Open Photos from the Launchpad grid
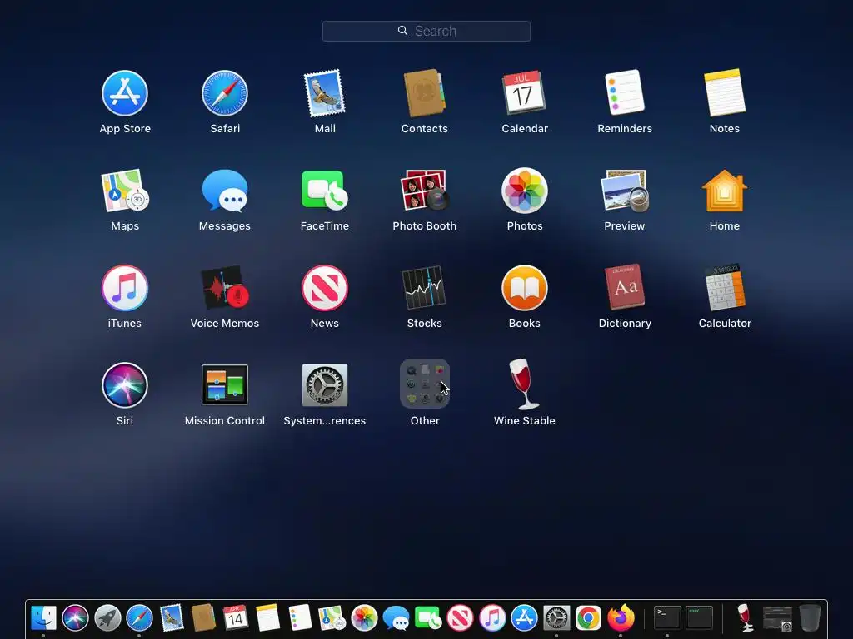The image size is (853, 639). tap(525, 191)
